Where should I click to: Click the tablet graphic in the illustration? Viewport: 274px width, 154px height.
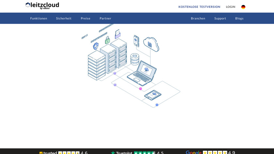(153, 95)
